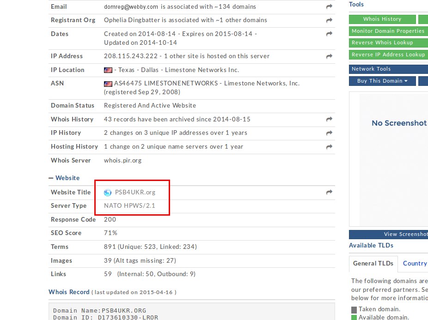Image resolution: width=428 pixels, height=320 pixels.
Task: Click the US flag in the ASN row
Action: [108, 84]
